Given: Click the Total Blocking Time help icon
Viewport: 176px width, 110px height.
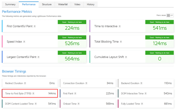Looking at the screenshot, I should coord(121,42).
